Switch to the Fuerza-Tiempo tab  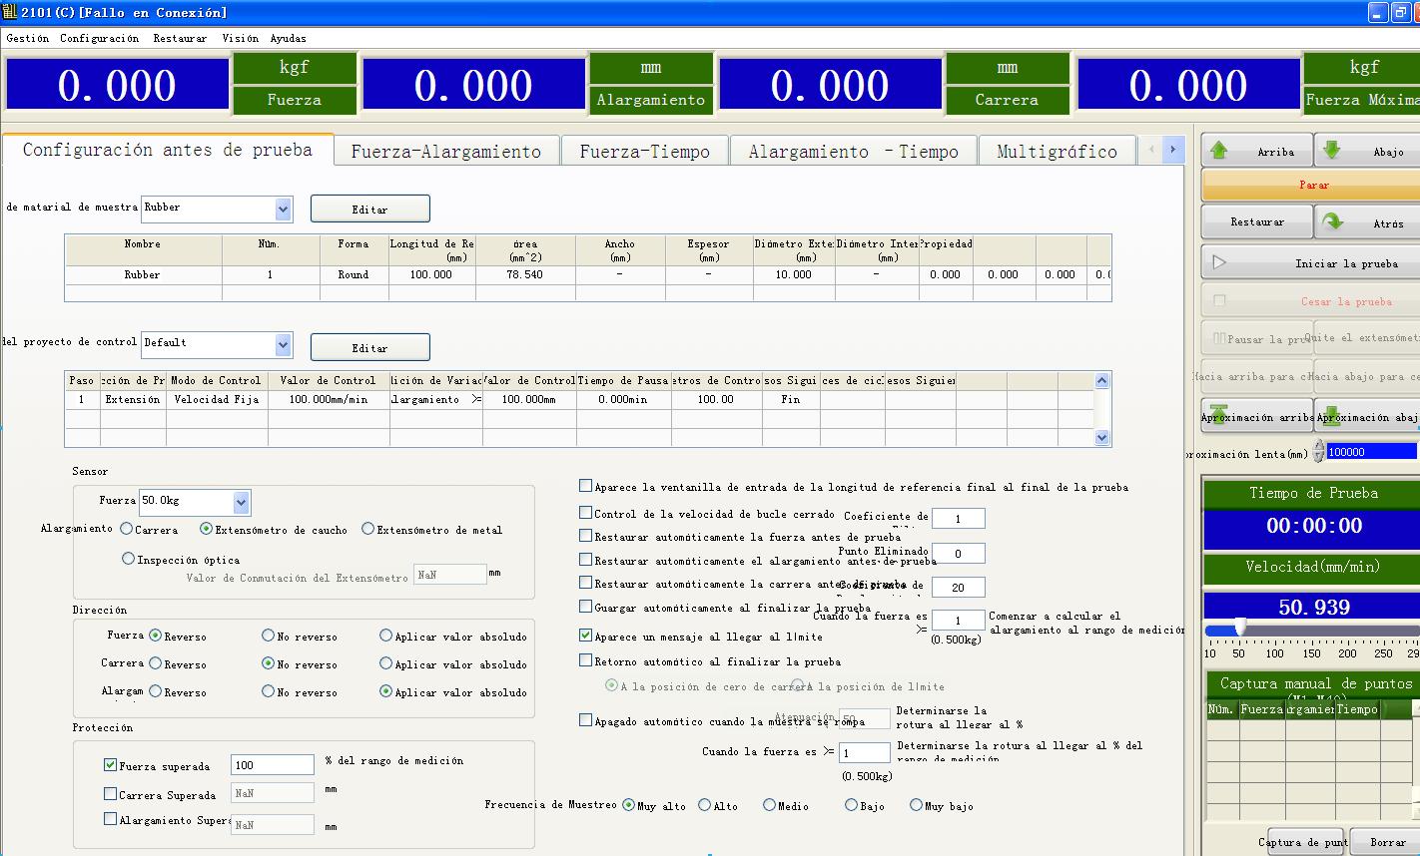(x=644, y=152)
